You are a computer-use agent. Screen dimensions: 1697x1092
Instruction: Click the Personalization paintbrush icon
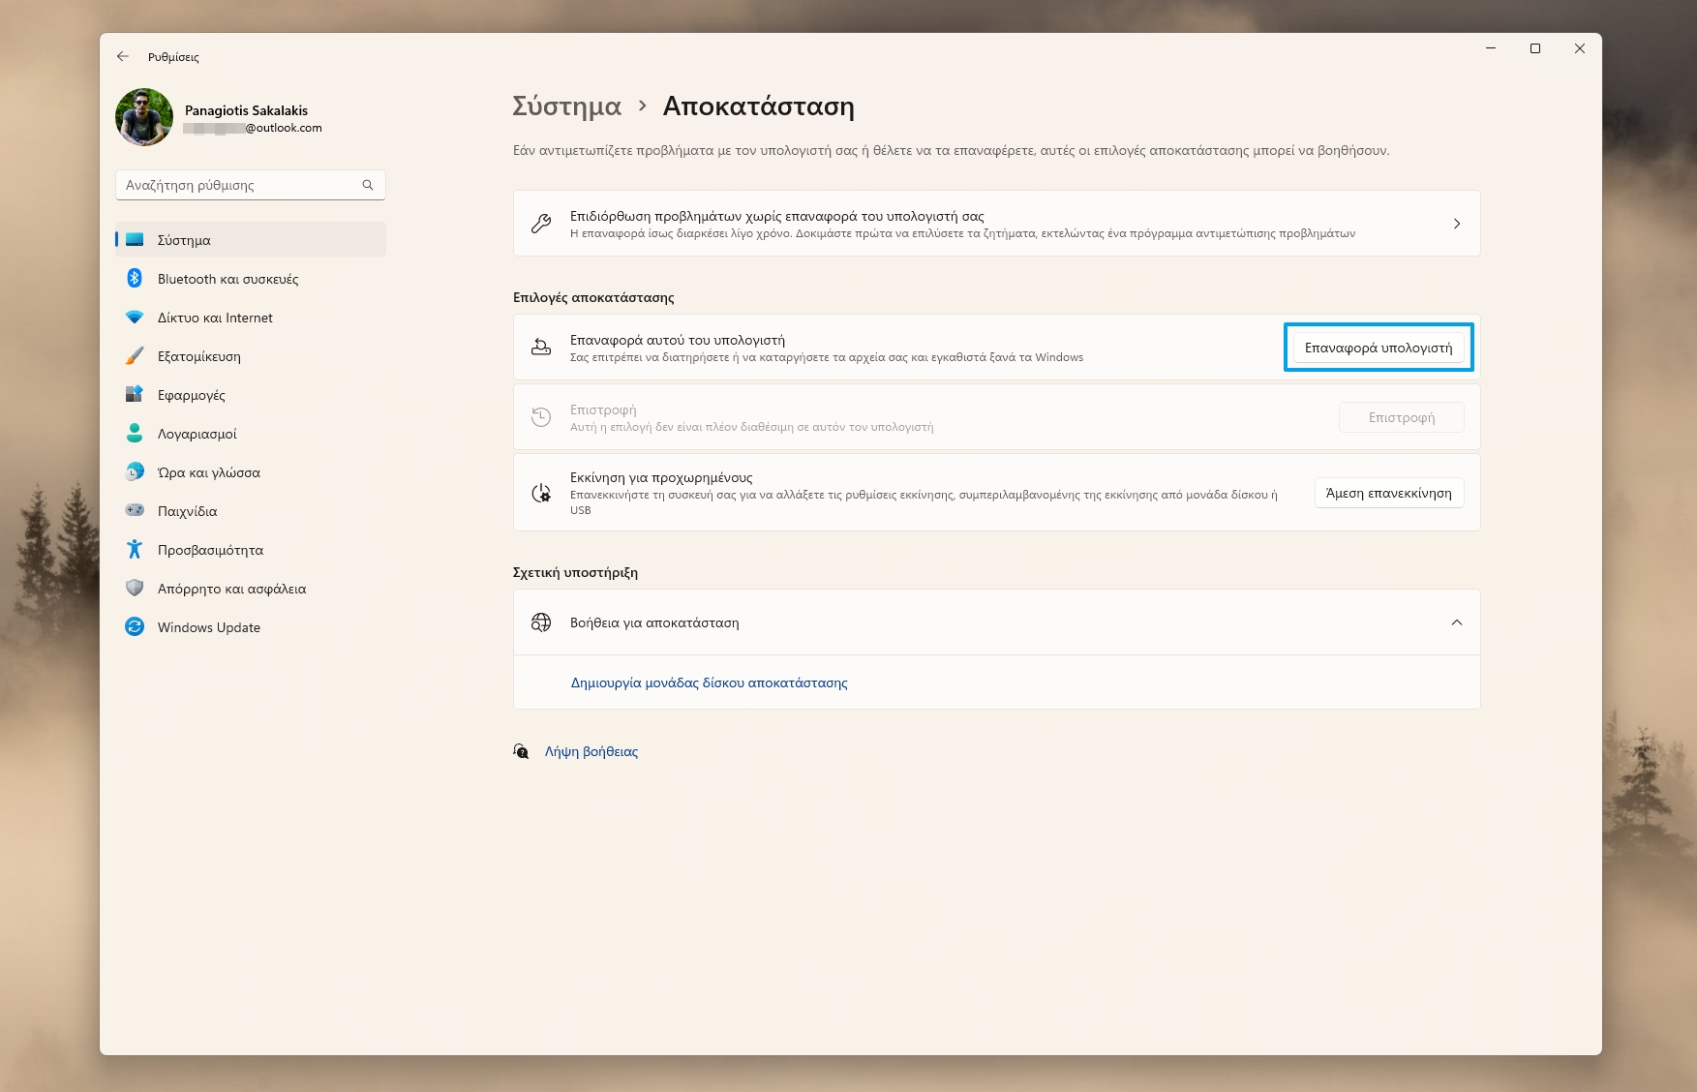pyautogui.click(x=135, y=356)
